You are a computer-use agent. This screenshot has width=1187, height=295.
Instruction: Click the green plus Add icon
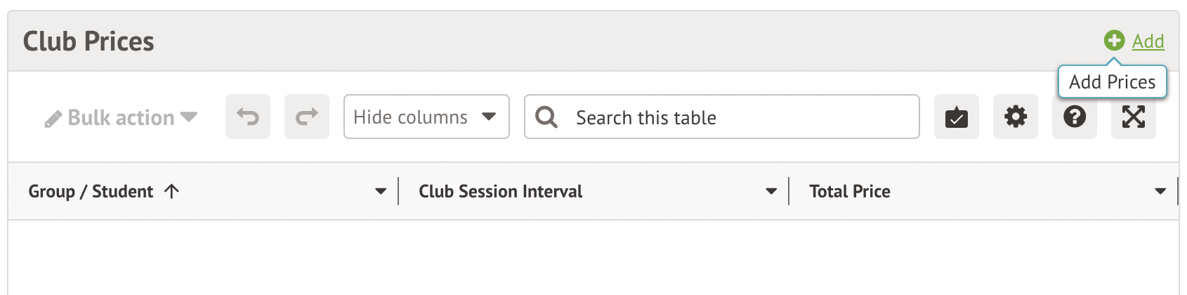pos(1114,41)
